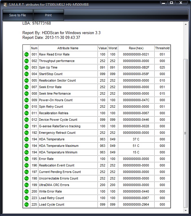This screenshot has width=191, height=216.
Task: Click threshold 025 in Spin Up Time row
Action: click(x=162, y=68)
